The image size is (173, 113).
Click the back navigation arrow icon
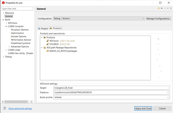(x=159, y=8)
